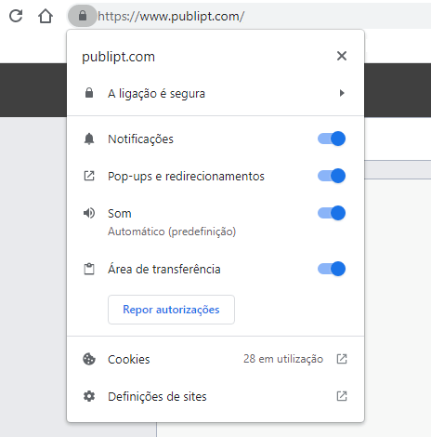This screenshot has height=437, width=431.
Task: Close the publipt.com site info popup
Action: point(342,56)
